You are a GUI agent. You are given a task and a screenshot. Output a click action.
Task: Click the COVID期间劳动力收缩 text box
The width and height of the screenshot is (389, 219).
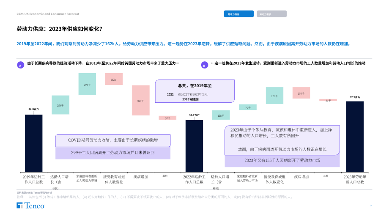(113, 140)
